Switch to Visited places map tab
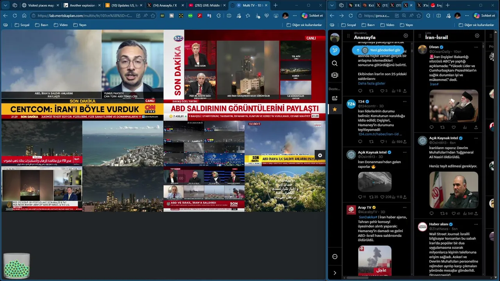This screenshot has width=500, height=281. tap(41, 5)
